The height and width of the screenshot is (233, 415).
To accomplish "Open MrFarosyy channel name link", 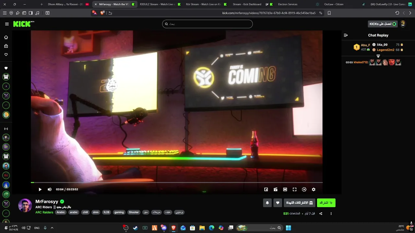I will tap(47, 201).
